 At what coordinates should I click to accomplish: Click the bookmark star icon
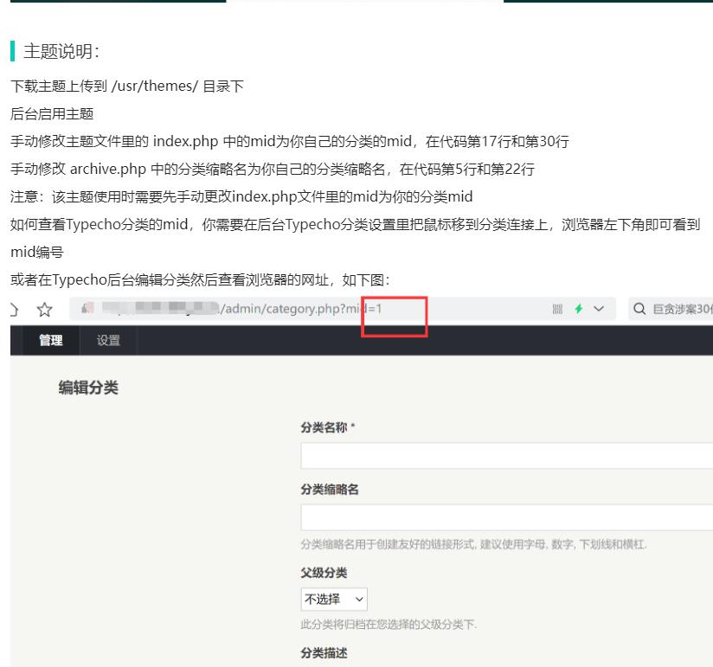[44, 310]
